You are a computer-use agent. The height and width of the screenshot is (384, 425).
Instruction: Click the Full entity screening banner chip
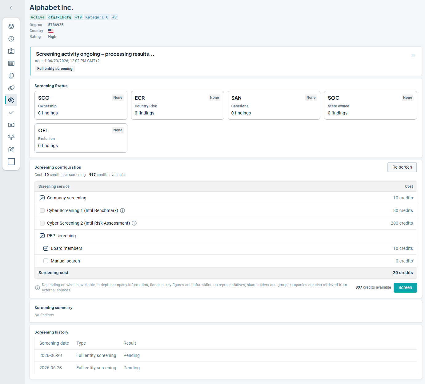pos(55,69)
